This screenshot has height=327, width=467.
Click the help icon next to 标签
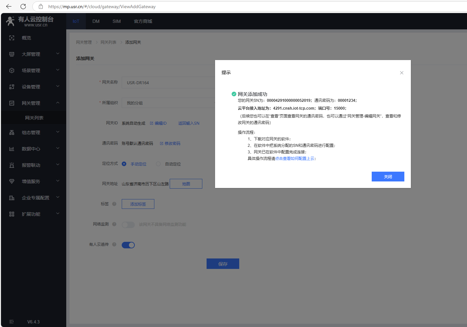(114, 204)
